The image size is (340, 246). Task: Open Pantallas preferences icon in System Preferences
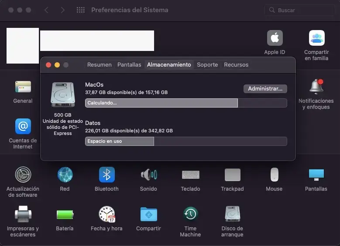(x=316, y=175)
